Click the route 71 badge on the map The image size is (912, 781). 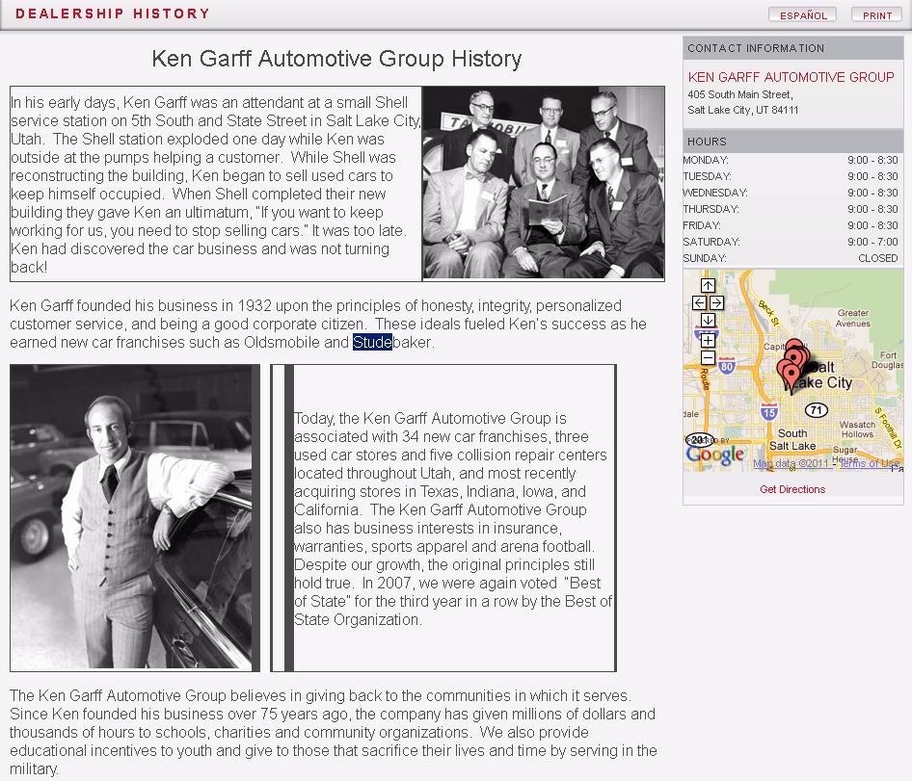coord(816,410)
